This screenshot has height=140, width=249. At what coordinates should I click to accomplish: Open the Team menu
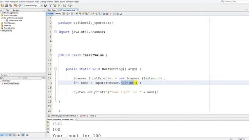tap(56, 2)
